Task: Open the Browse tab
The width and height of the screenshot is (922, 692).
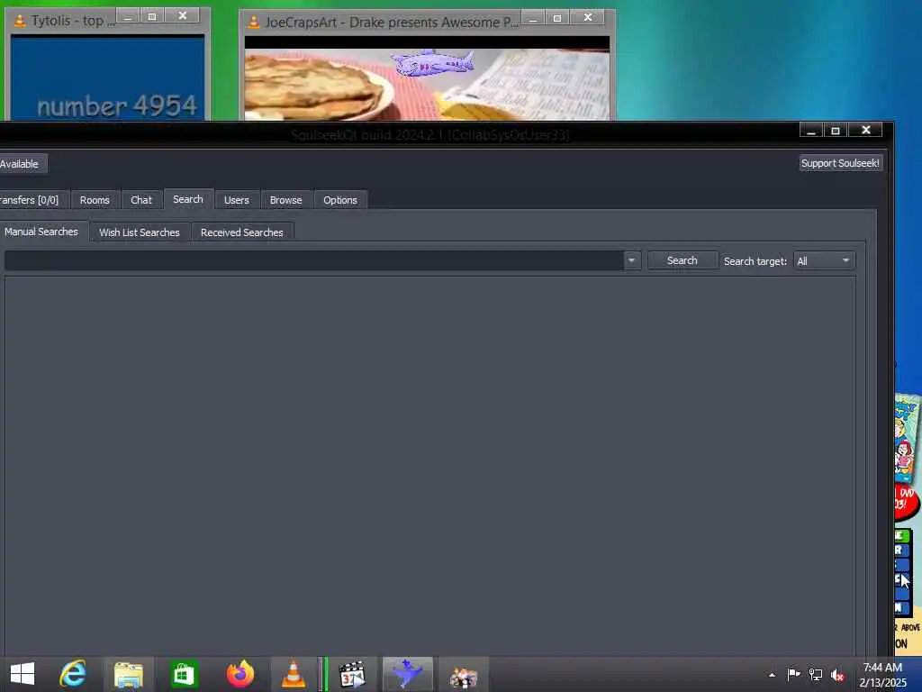Action: (285, 200)
